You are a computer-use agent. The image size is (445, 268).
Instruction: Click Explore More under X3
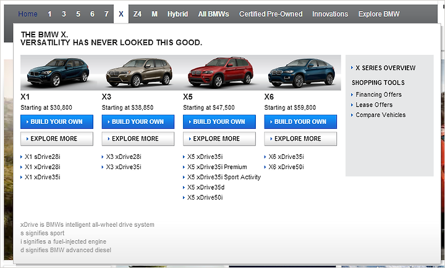(138, 139)
